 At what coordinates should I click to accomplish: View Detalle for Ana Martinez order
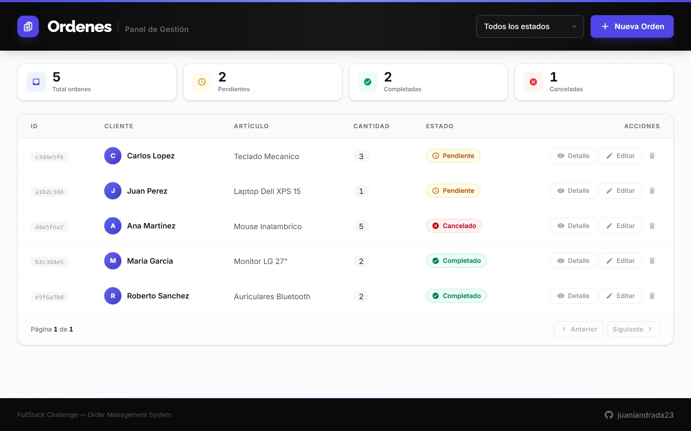tap(573, 226)
